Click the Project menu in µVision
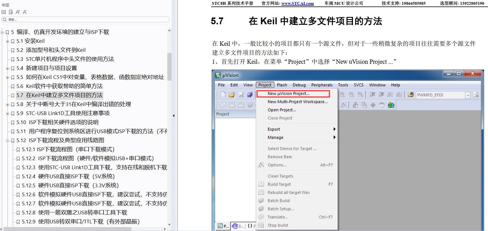This screenshot has height=231, width=488. click(265, 85)
